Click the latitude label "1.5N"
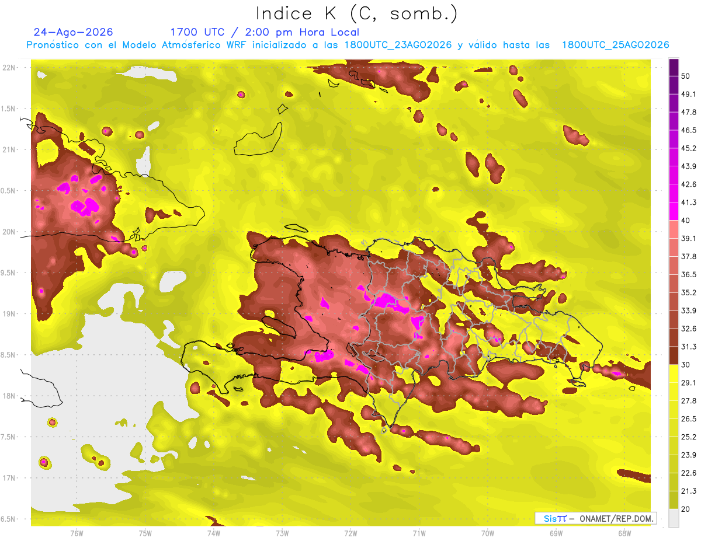Viewport: 701px width, 541px height. 9,109
